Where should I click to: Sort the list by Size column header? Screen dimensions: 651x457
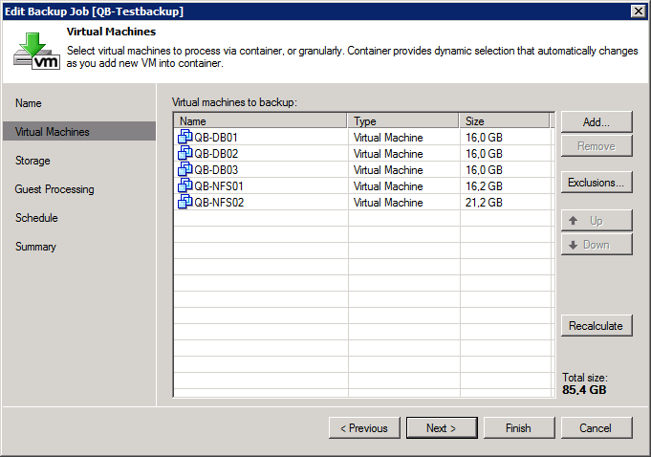[505, 121]
